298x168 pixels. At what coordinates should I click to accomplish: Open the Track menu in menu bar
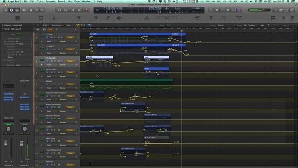[40, 1]
